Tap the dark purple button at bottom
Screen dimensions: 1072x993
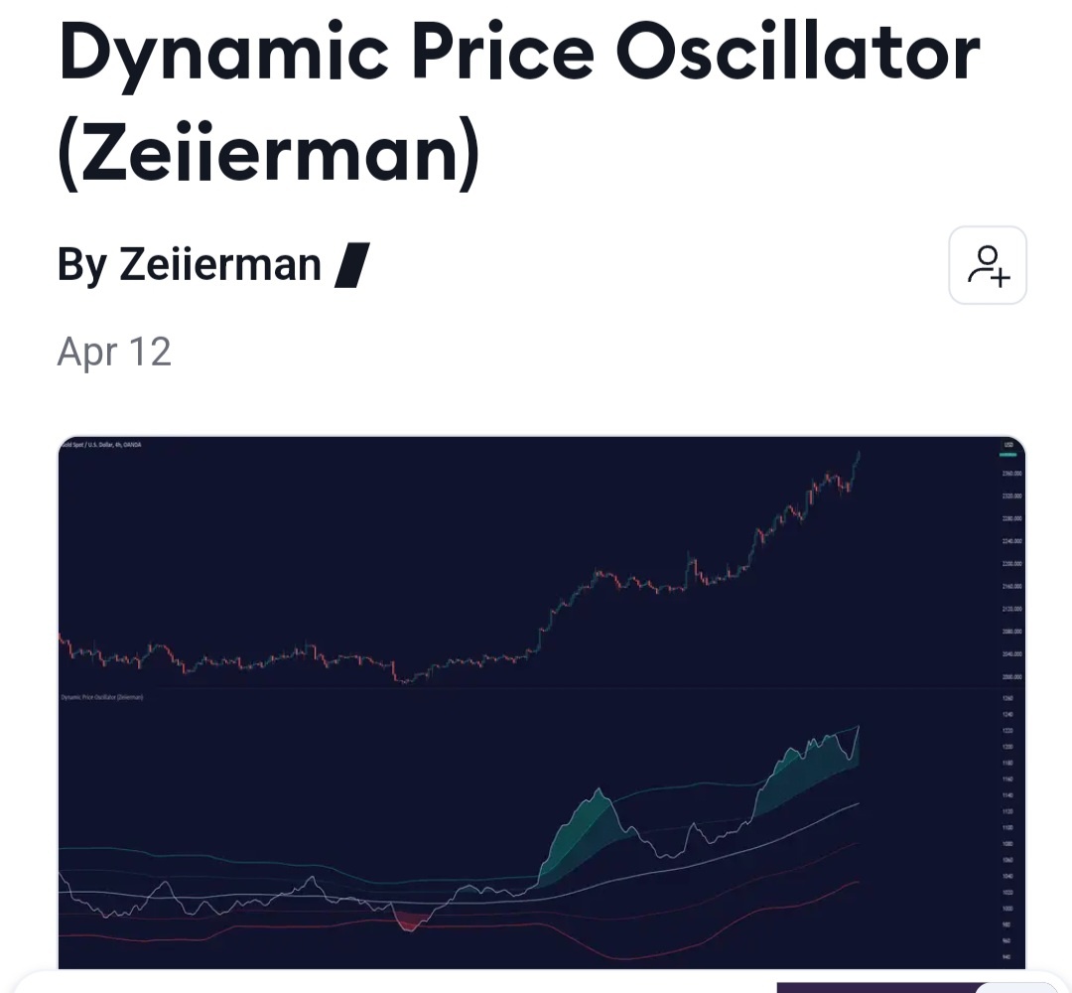pos(873,987)
